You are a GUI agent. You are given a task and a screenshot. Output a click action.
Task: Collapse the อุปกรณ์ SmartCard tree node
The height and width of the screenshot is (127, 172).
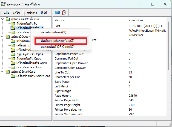pyautogui.click(x=2, y=72)
